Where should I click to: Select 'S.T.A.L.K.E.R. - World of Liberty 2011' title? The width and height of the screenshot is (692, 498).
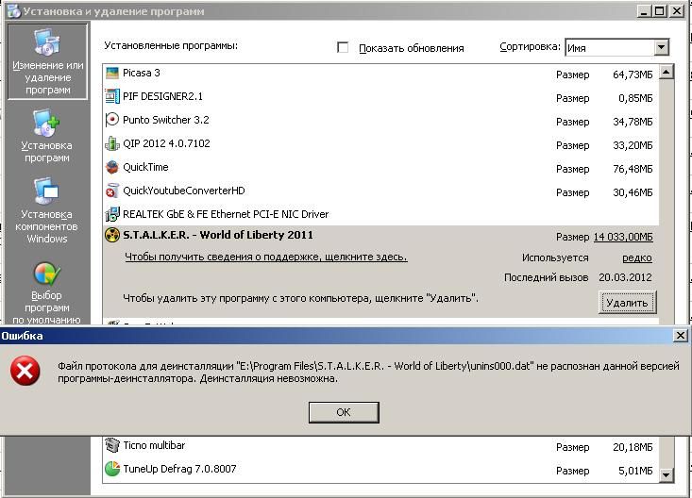click(217, 235)
